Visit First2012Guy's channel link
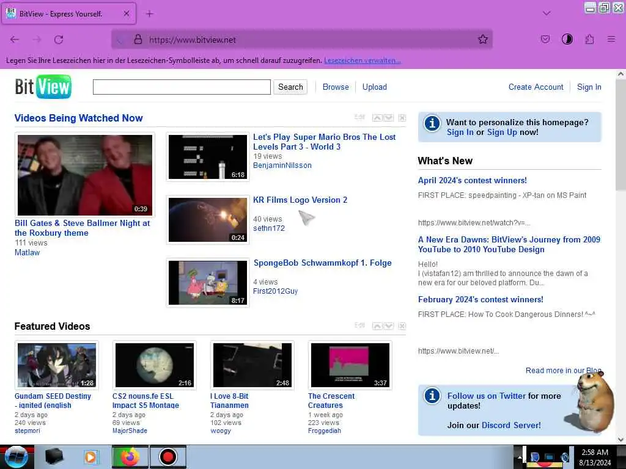Screen dimensions: 626x469 pos(276,291)
